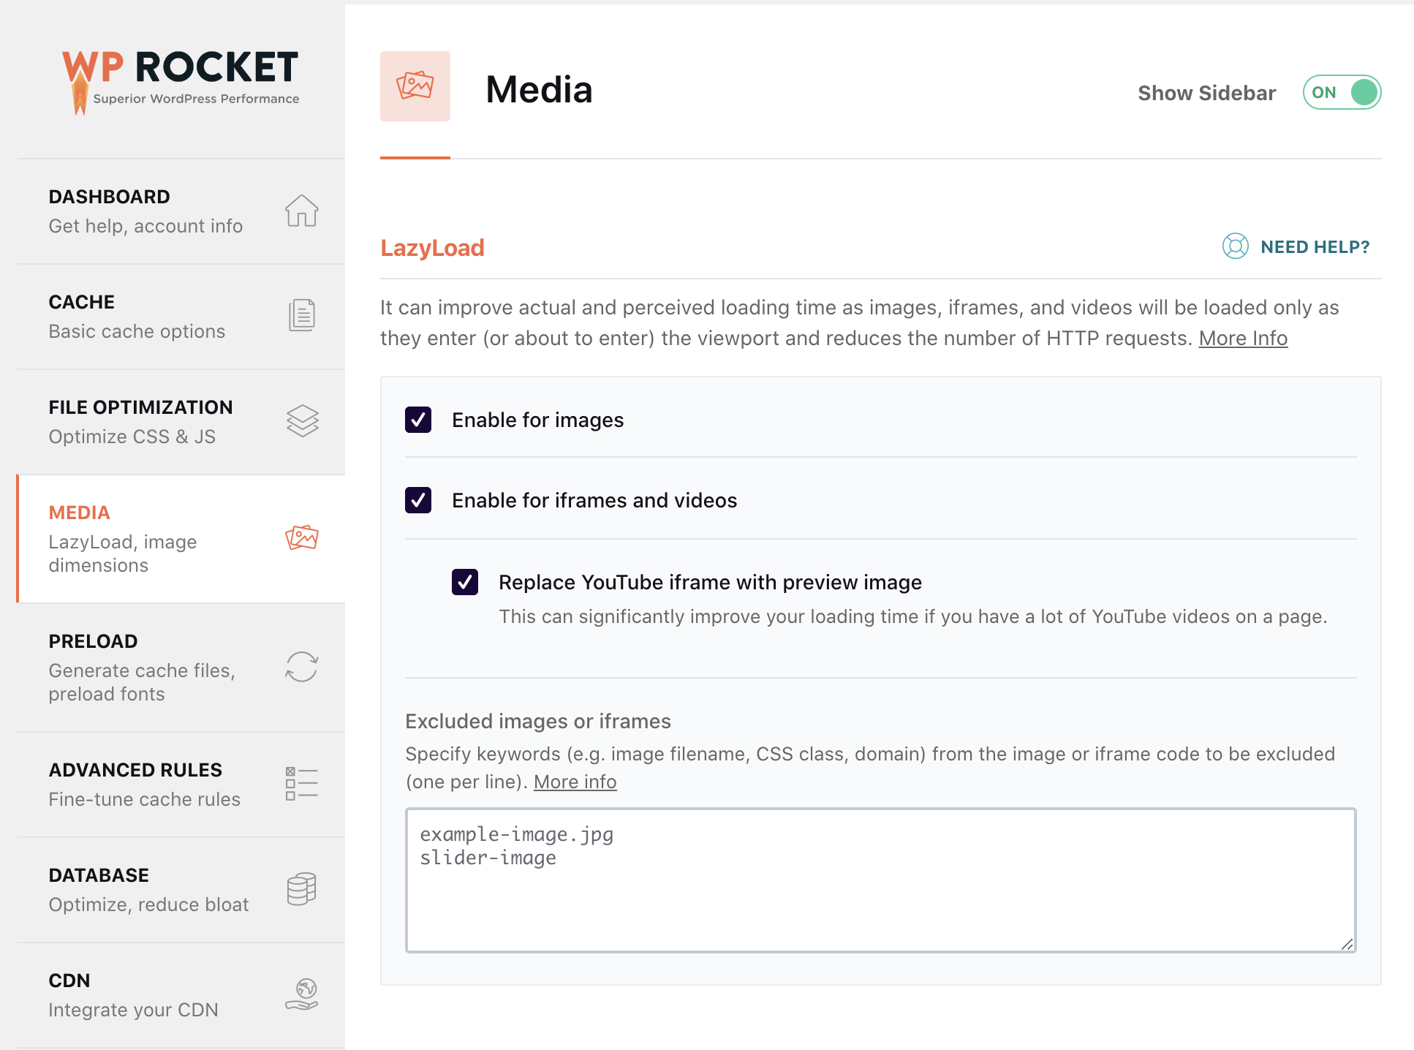Click the Media page title
Image resolution: width=1414 pixels, height=1050 pixels.
539,89
